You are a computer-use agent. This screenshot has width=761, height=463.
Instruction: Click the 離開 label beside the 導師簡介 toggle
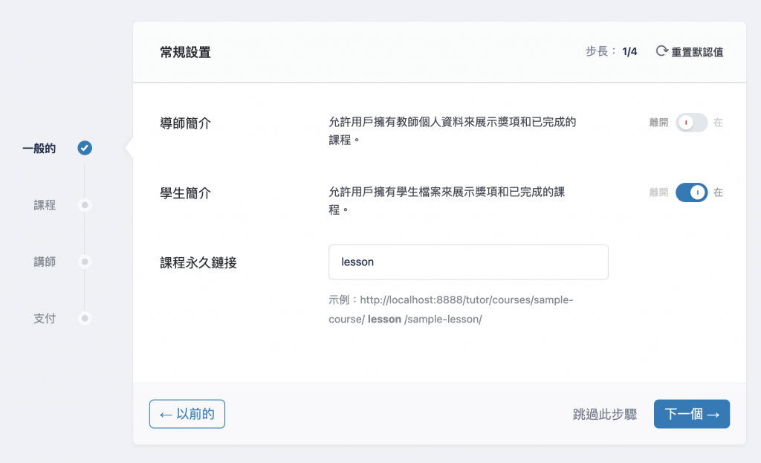tap(658, 123)
